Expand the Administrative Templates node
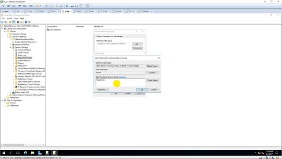 8,95
